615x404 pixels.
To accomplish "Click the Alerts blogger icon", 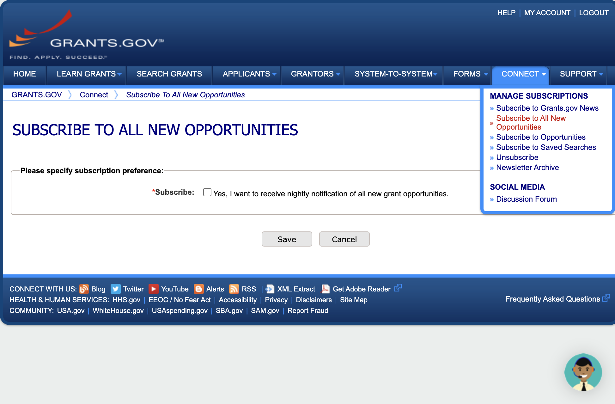I will [x=199, y=289].
